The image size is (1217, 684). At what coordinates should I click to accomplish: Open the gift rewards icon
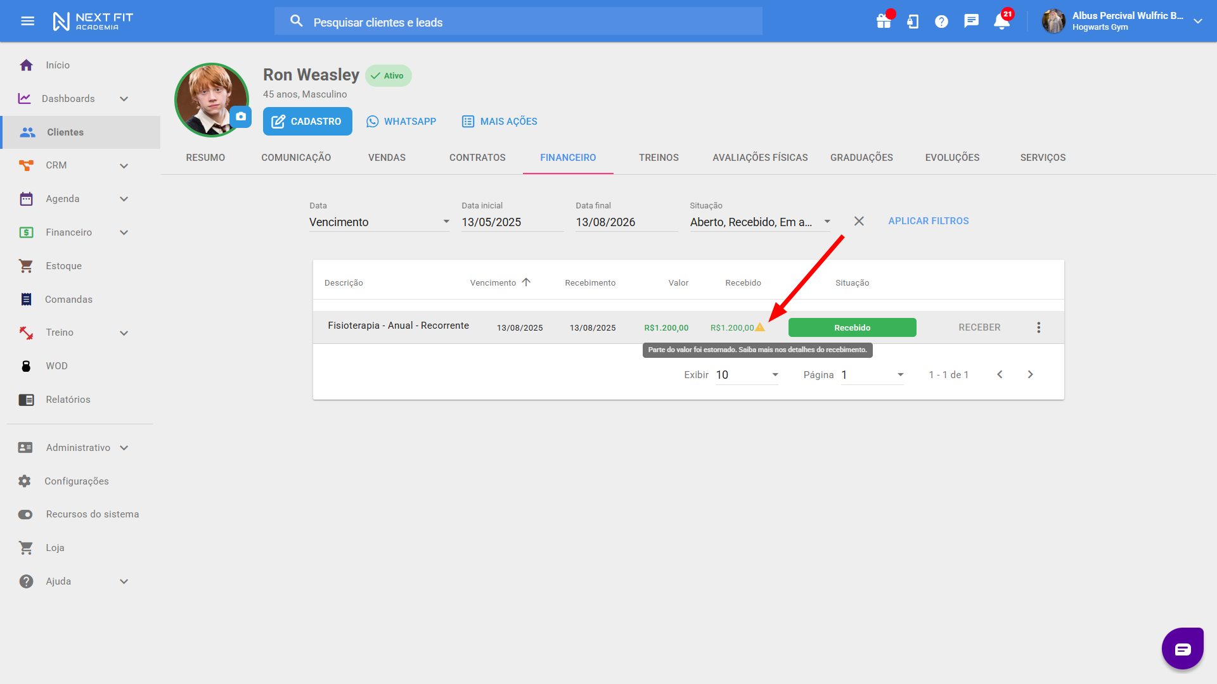click(x=884, y=22)
